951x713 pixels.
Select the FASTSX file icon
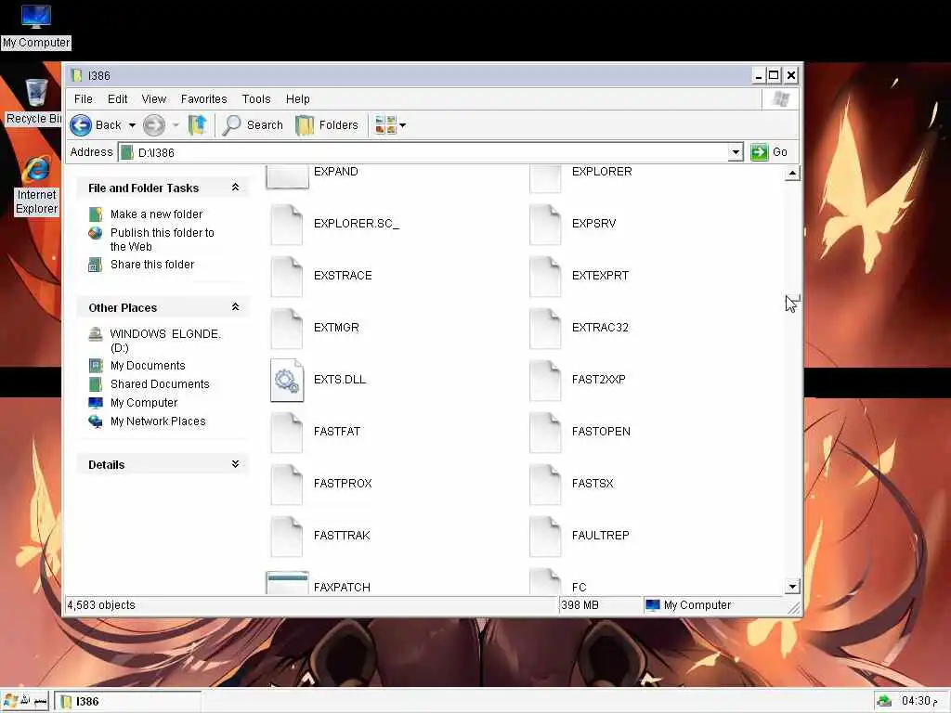[545, 485]
